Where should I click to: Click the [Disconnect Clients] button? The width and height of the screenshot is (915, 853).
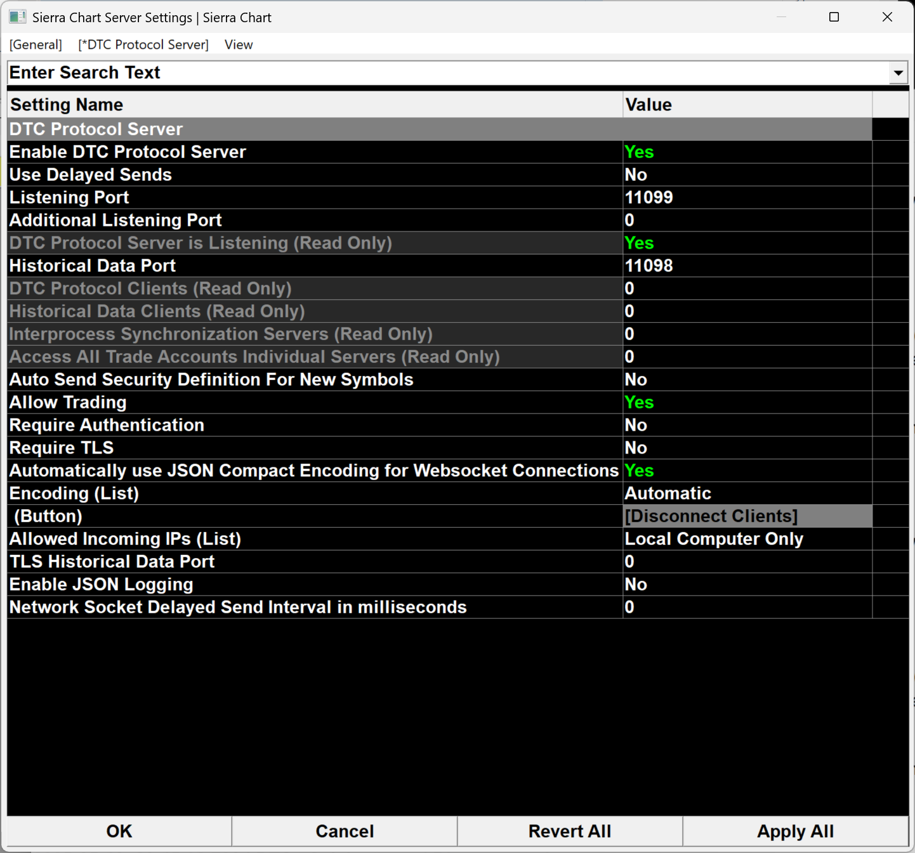click(747, 516)
